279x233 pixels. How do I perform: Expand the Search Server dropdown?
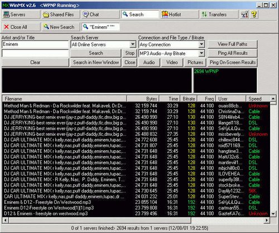tap(133, 44)
